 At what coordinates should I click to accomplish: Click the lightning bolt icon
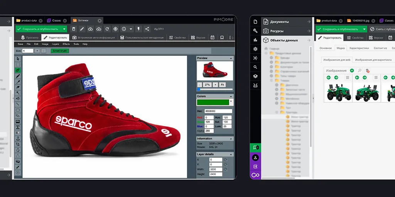point(138,29)
